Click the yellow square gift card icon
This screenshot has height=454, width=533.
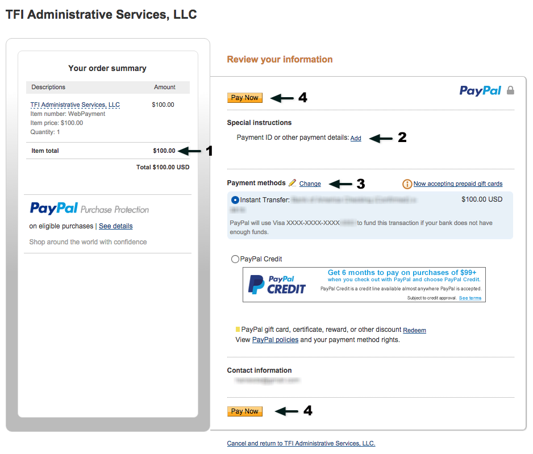click(x=238, y=329)
